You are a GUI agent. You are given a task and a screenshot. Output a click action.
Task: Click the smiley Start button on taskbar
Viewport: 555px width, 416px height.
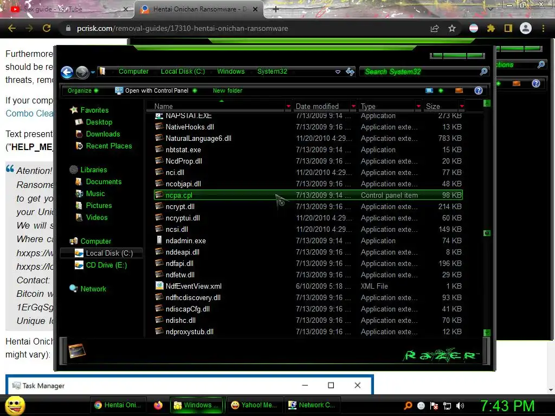click(15, 405)
